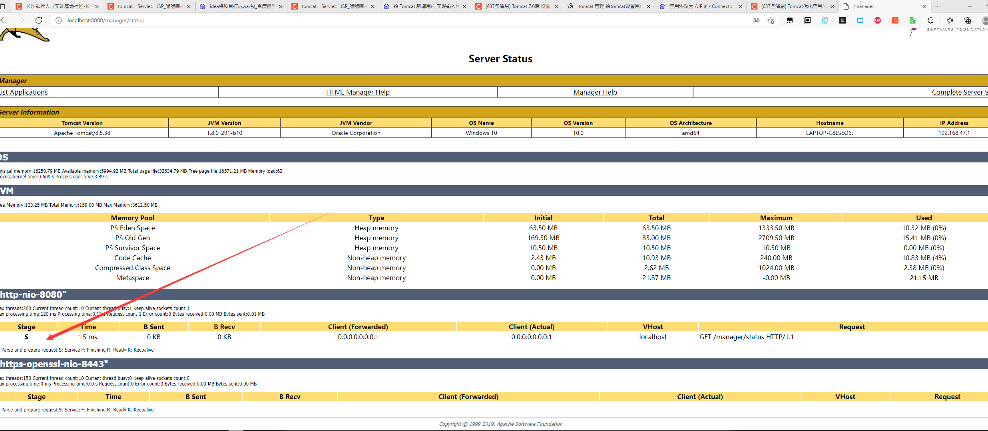Click the browser back arrow
The height and width of the screenshot is (431, 988).
[4, 20]
